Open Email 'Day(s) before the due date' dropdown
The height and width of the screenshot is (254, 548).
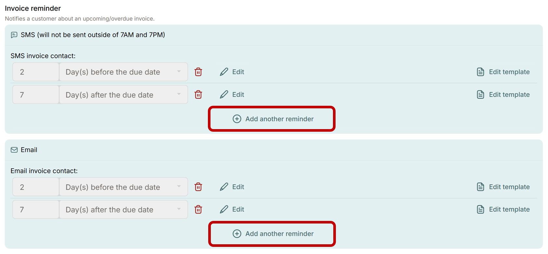[123, 187]
